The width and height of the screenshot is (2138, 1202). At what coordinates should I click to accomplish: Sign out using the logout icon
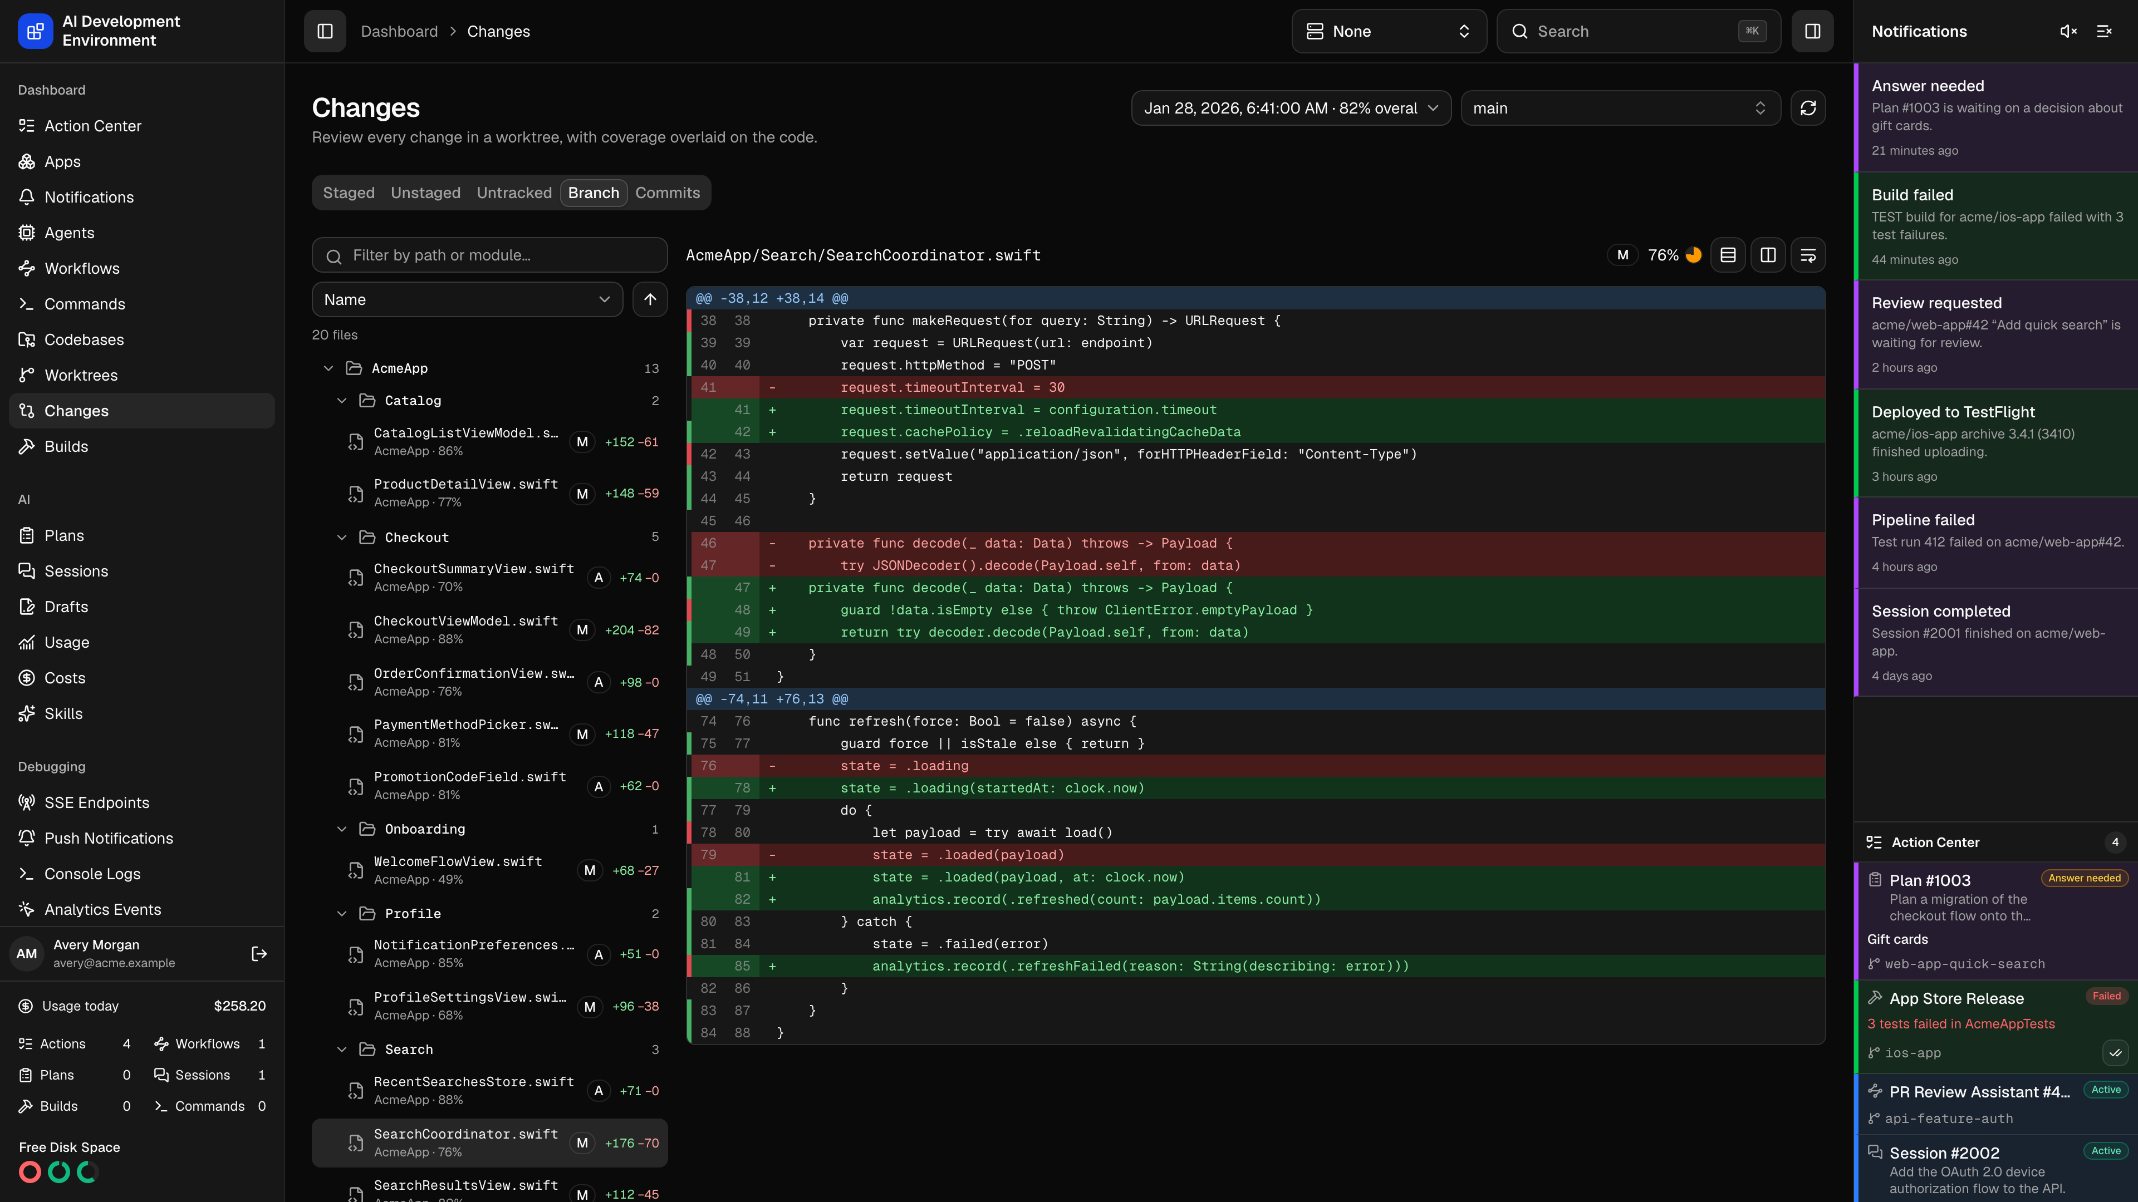[259, 954]
